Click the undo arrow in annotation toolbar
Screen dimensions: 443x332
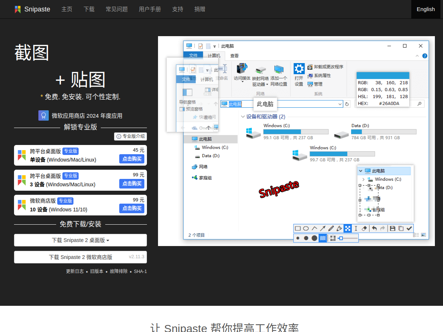coord(374,228)
